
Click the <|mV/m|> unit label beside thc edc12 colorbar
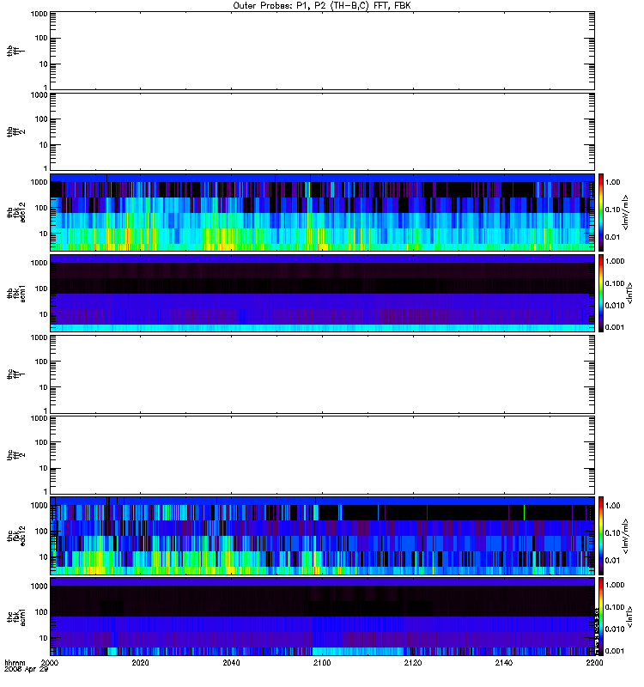626,536
